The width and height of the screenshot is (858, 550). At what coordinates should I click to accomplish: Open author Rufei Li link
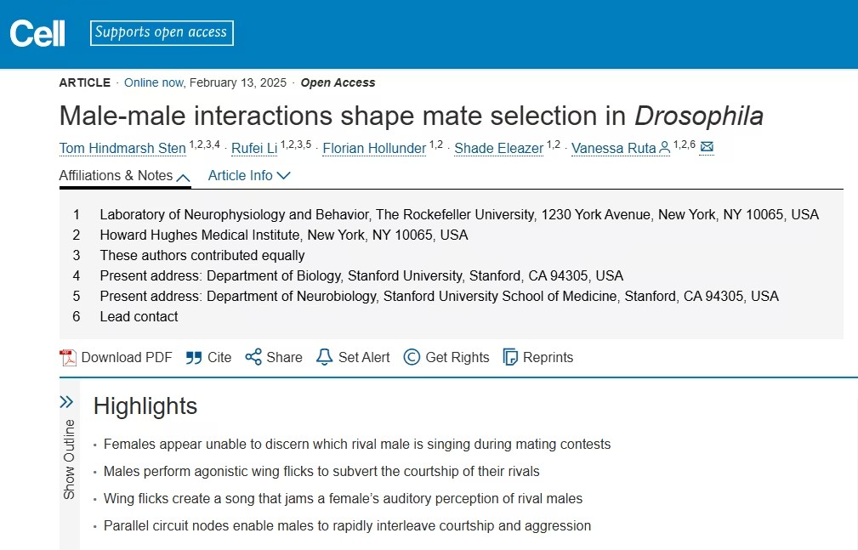[x=255, y=149]
